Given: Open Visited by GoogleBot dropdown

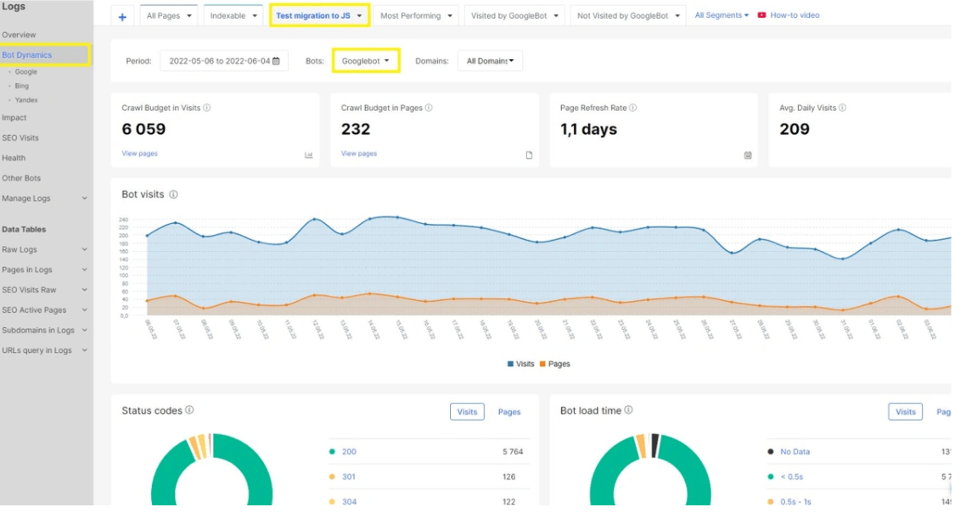Looking at the screenshot, I should [x=514, y=16].
